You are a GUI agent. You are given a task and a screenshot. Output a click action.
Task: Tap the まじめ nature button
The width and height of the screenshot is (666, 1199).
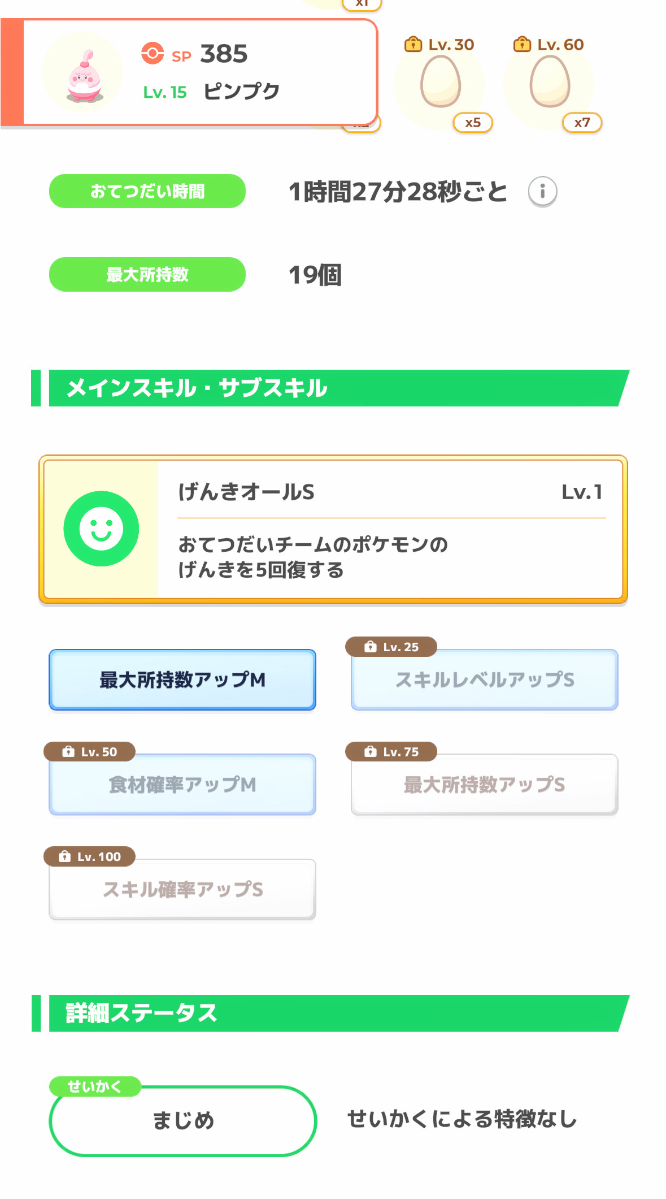point(182,1120)
